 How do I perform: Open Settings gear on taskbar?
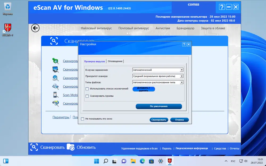[x=160, y=161]
